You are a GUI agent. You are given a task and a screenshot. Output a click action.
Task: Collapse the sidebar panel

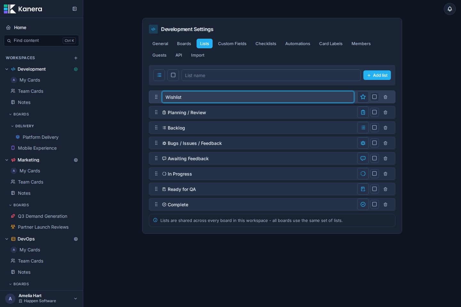pyautogui.click(x=75, y=9)
